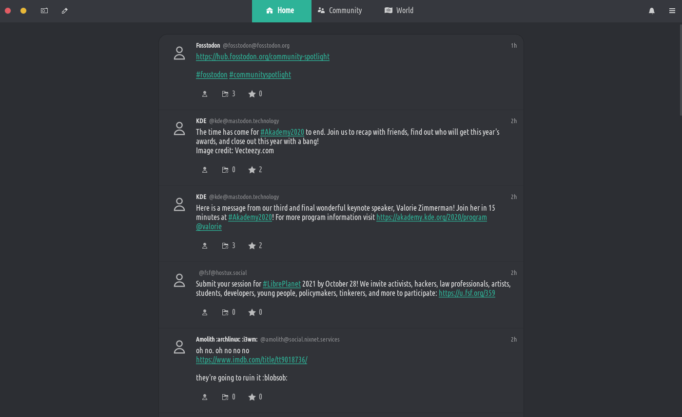Screen dimensions: 682x417
Task: Star the KDE Akademy2020 recap post
Action: 252,170
